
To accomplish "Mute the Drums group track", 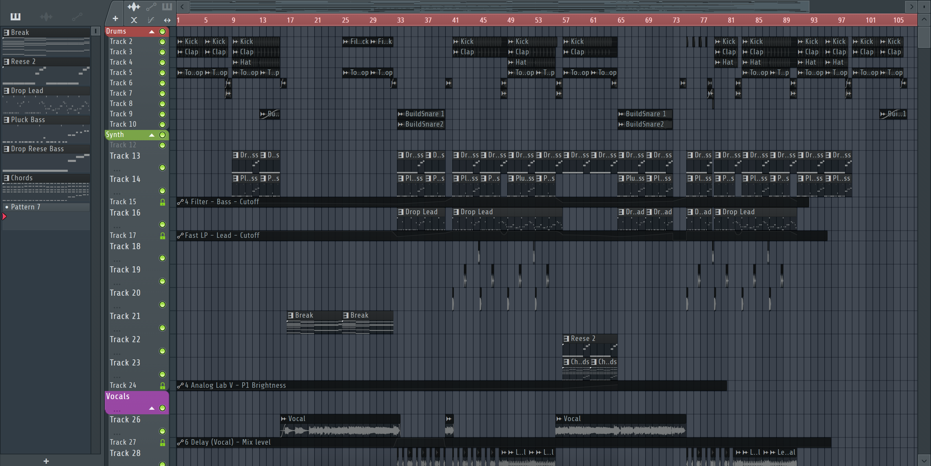I will click(163, 31).
